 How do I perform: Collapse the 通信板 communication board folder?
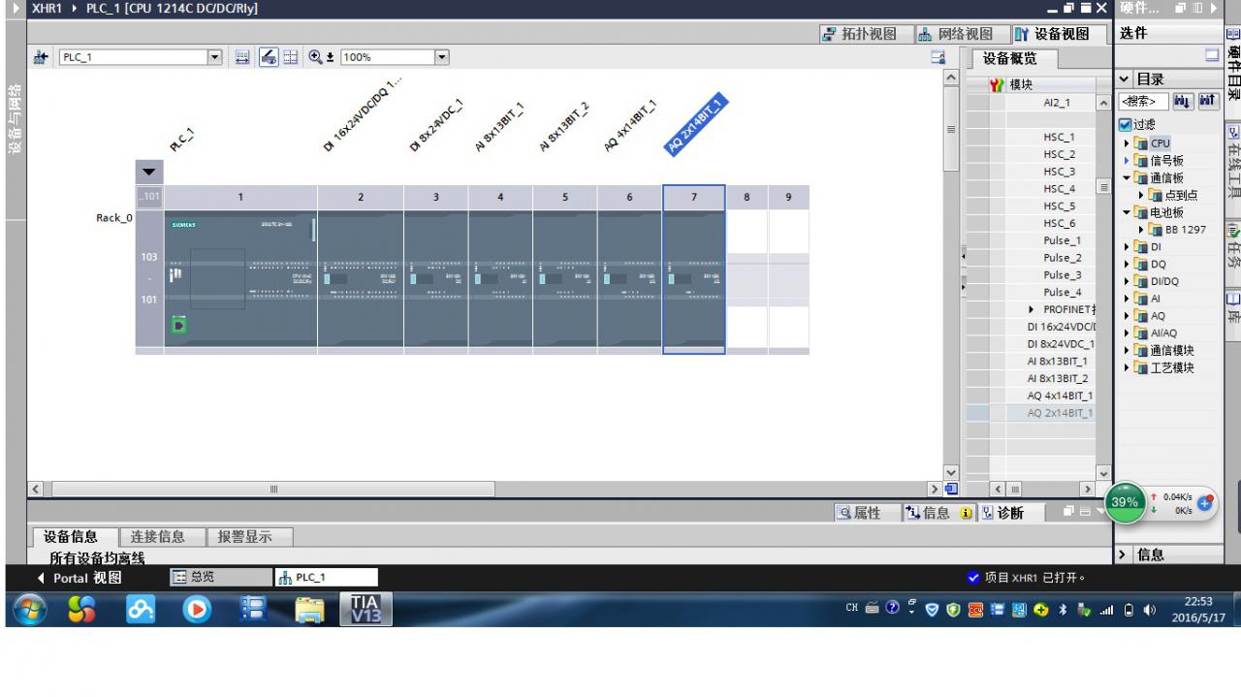[1128, 178]
